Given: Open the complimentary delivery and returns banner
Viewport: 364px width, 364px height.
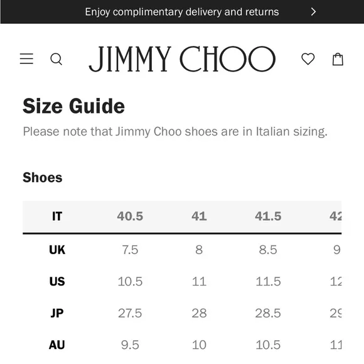Looking at the screenshot, I should click(x=182, y=11).
